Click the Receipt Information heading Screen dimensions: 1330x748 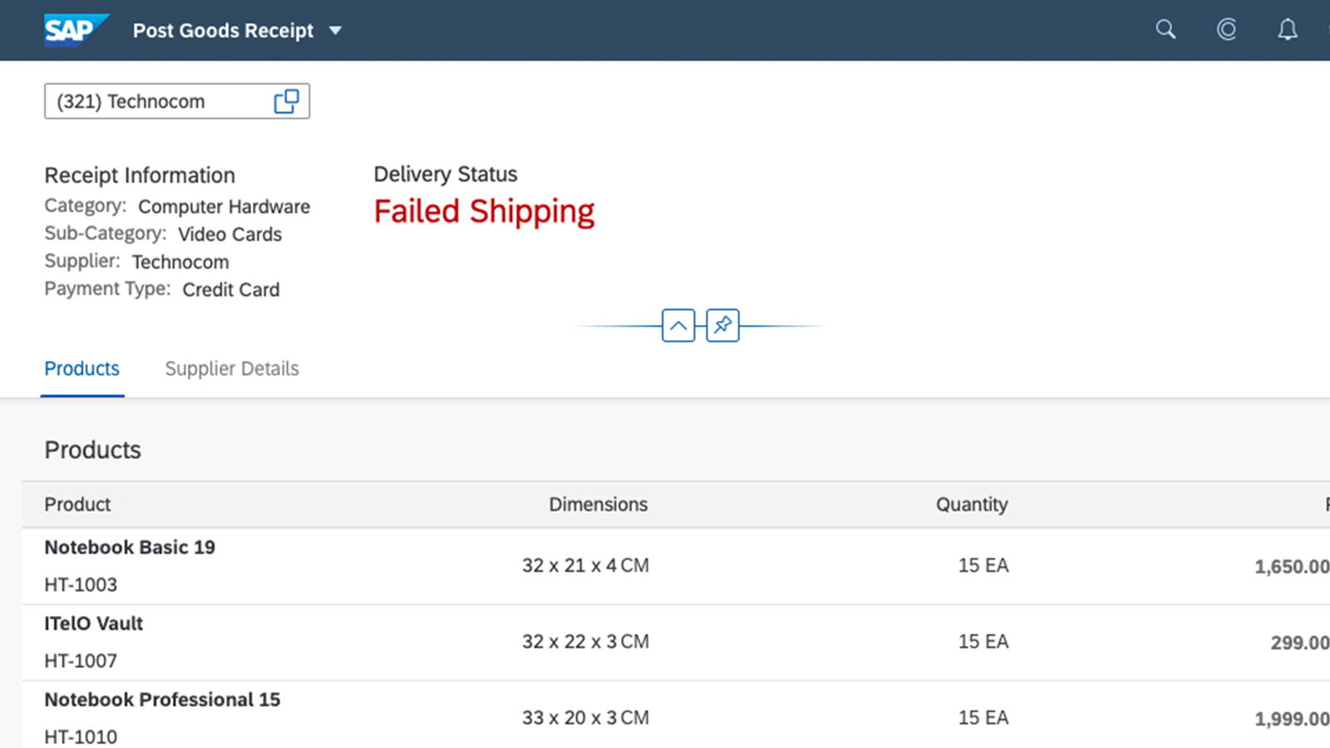tap(140, 175)
